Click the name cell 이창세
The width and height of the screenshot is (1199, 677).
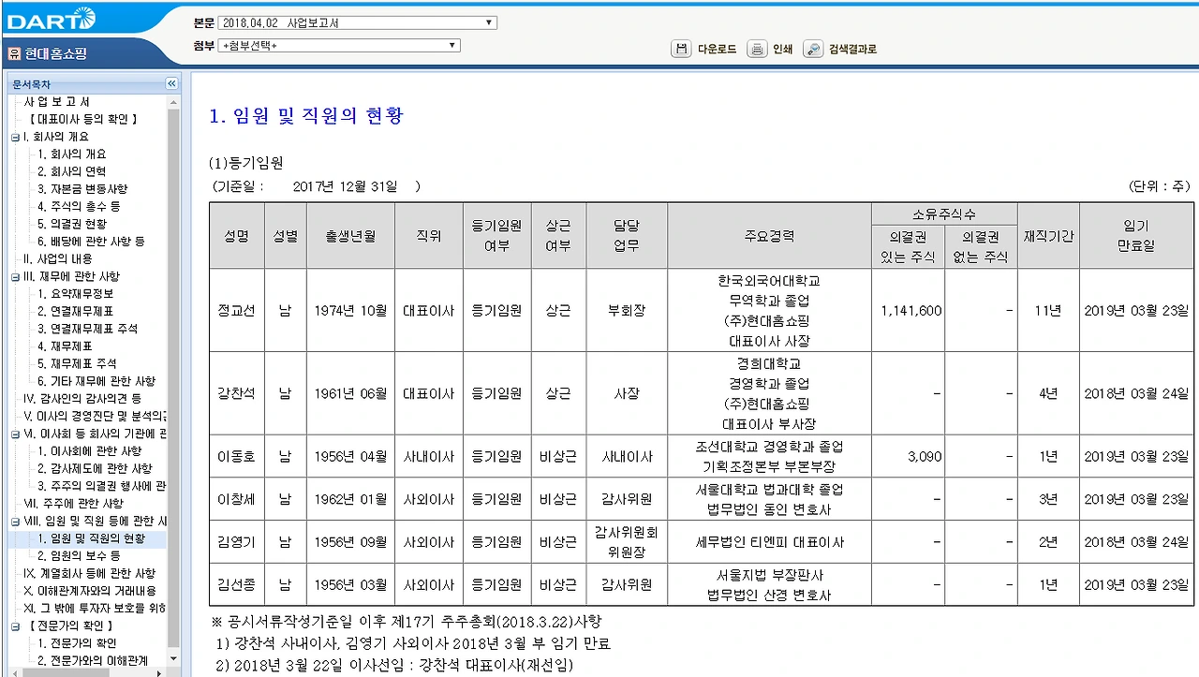(x=235, y=499)
